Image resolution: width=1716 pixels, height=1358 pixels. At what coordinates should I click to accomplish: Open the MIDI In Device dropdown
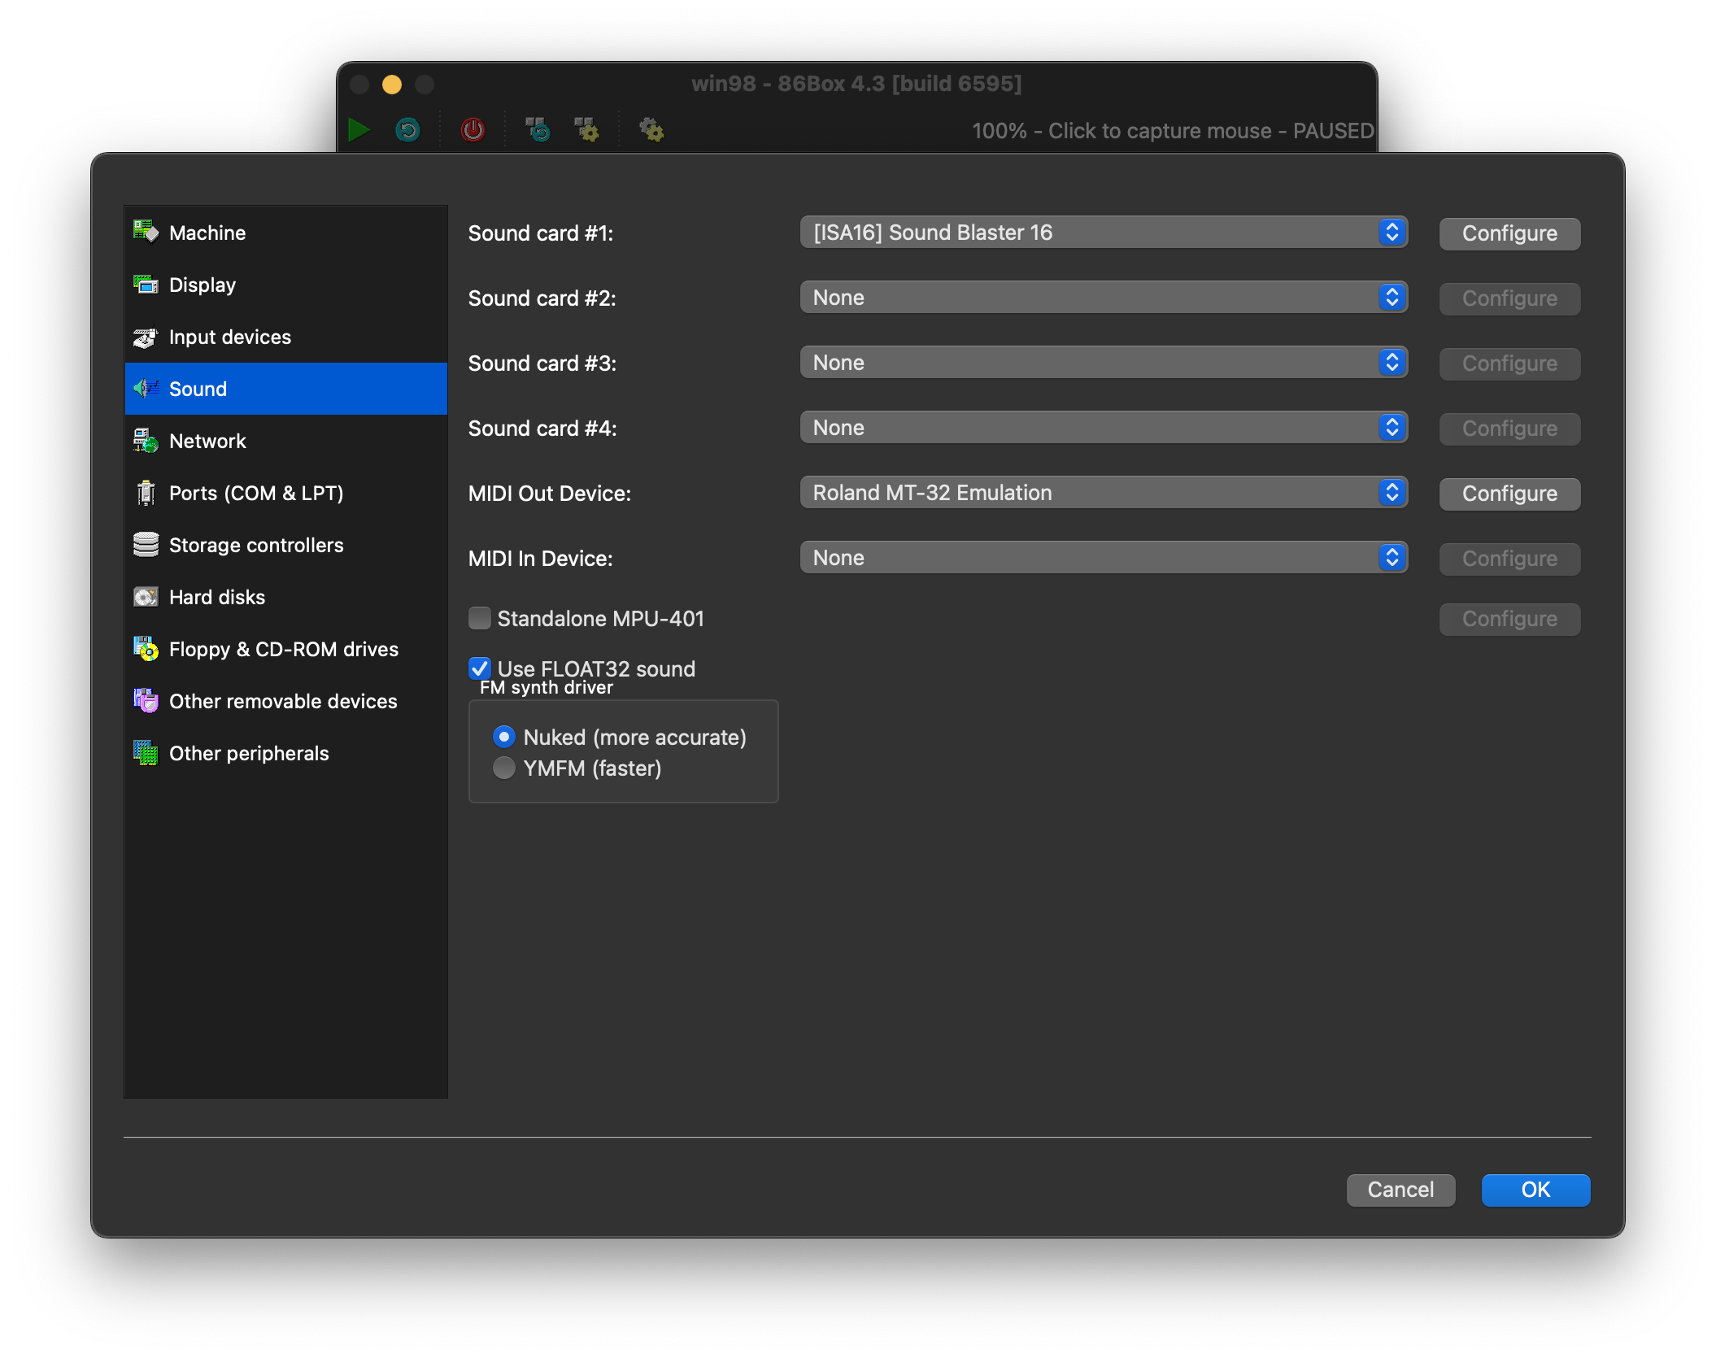tap(1104, 558)
